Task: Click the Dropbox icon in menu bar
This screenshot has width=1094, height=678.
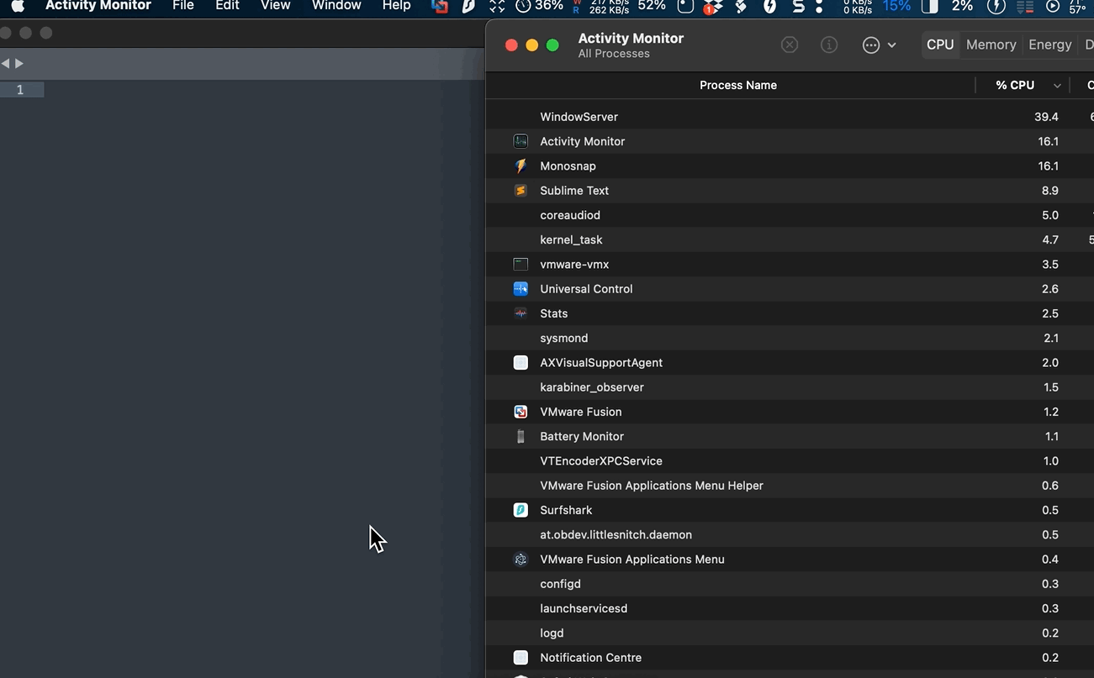Action: [713, 7]
